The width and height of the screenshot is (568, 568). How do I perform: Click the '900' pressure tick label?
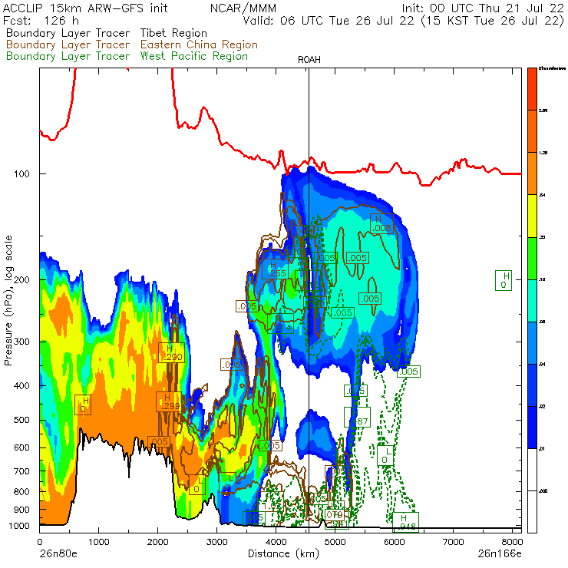[x=21, y=510]
